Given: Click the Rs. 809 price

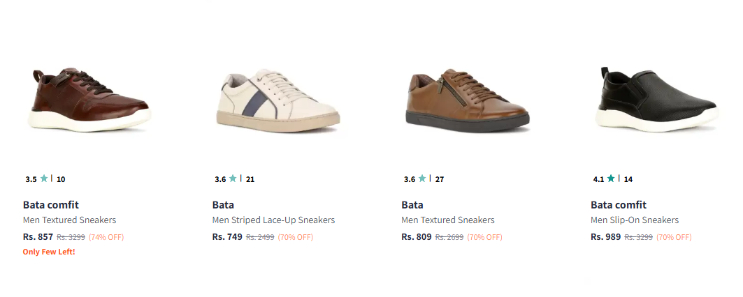Looking at the screenshot, I should 417,237.
